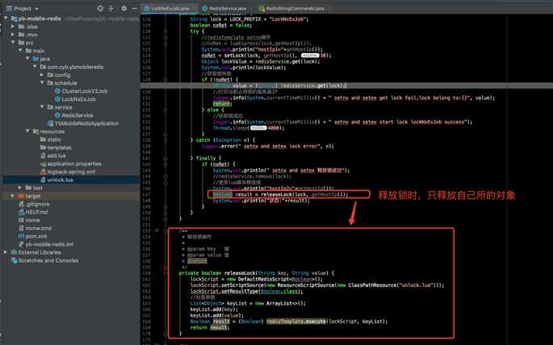Open .gitignore file
This screenshot has height=345, width=553.
tap(37, 204)
